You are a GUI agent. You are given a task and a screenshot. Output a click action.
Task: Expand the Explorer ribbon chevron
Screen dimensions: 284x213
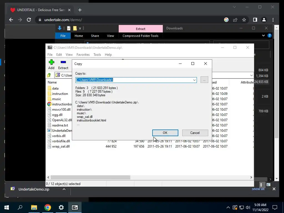pos(263,36)
